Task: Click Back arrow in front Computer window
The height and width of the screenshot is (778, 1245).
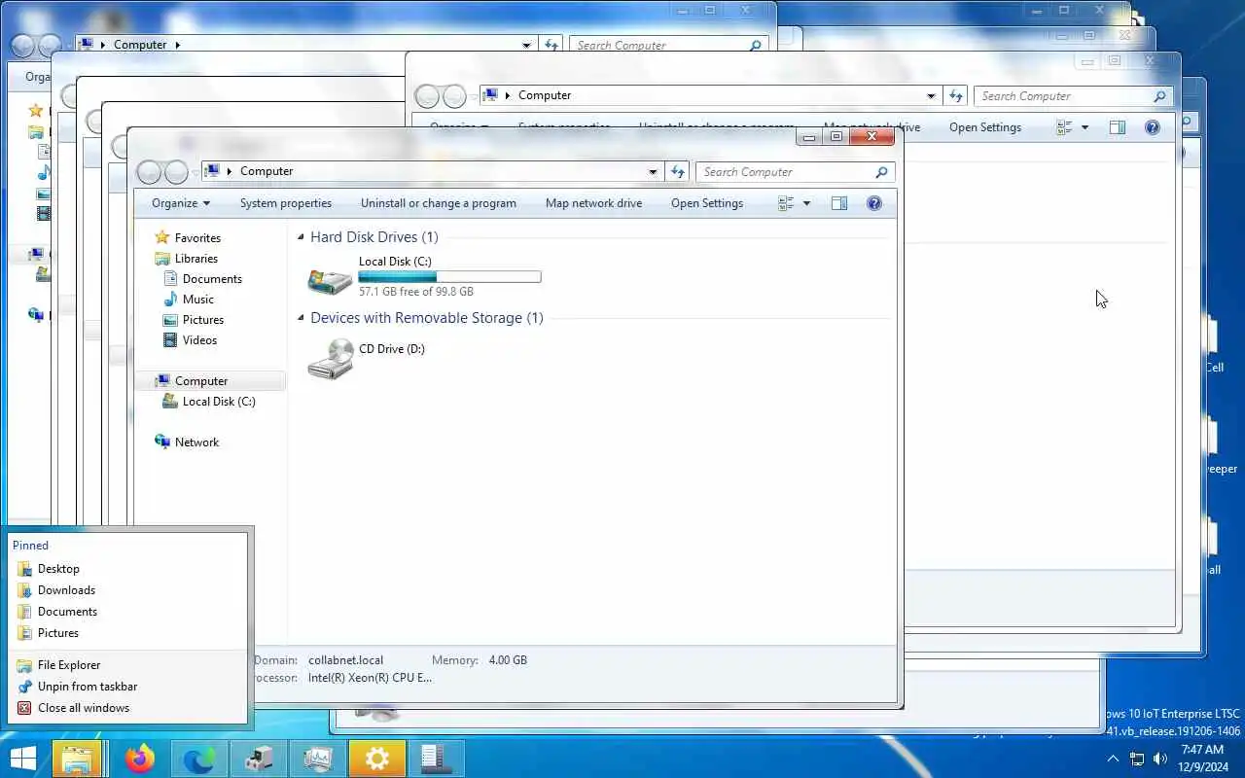Action: (x=149, y=172)
